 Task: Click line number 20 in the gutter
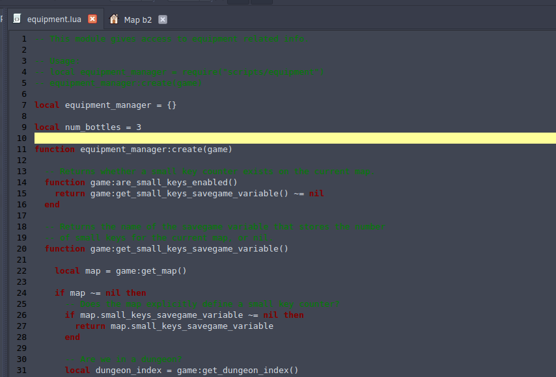21,249
